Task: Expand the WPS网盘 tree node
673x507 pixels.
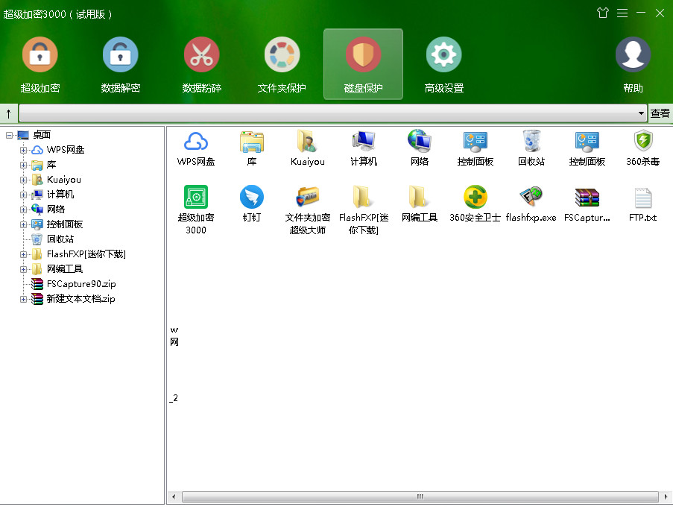Action: point(24,151)
